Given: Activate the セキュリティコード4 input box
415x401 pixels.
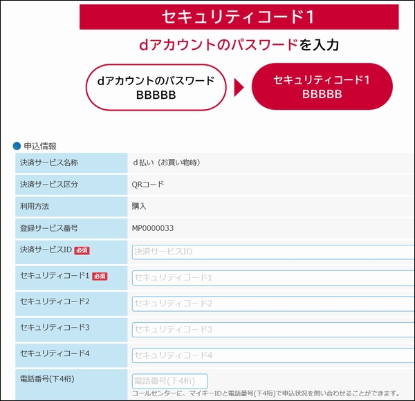Looking at the screenshot, I should tap(273, 355).
